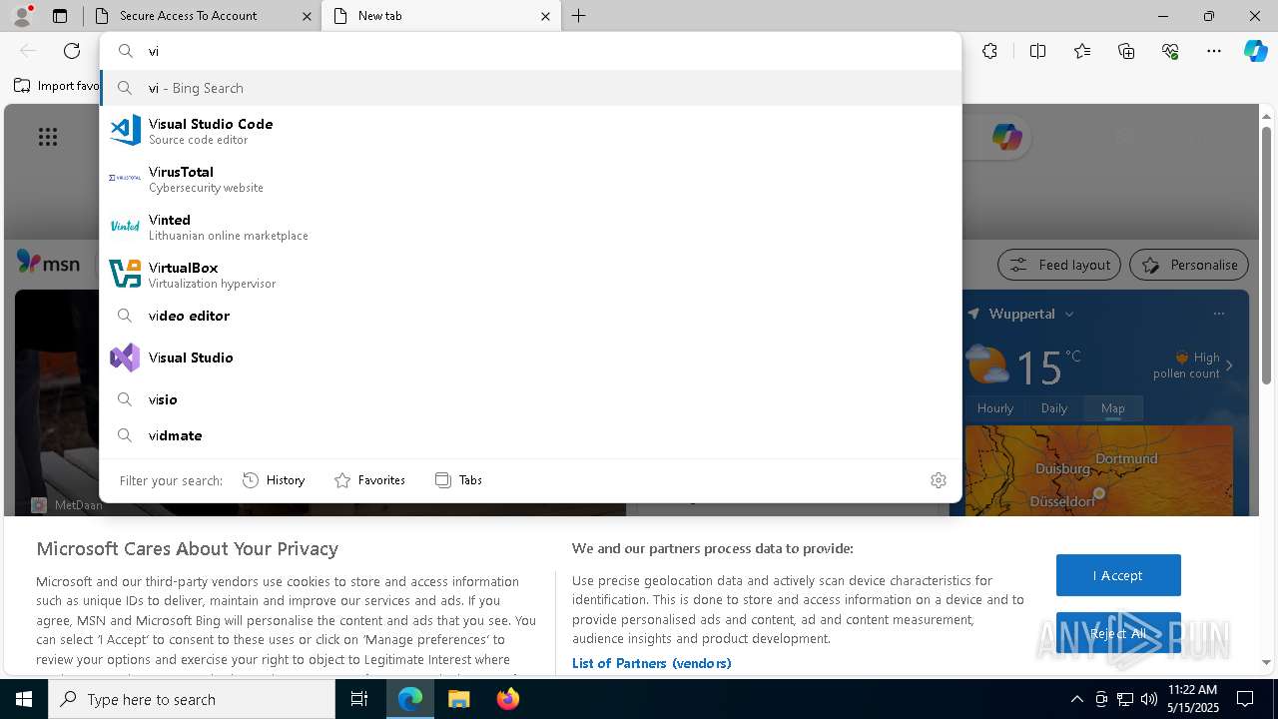Open Browser essentials heart icon
This screenshot has height=719, width=1278.
(1170, 51)
